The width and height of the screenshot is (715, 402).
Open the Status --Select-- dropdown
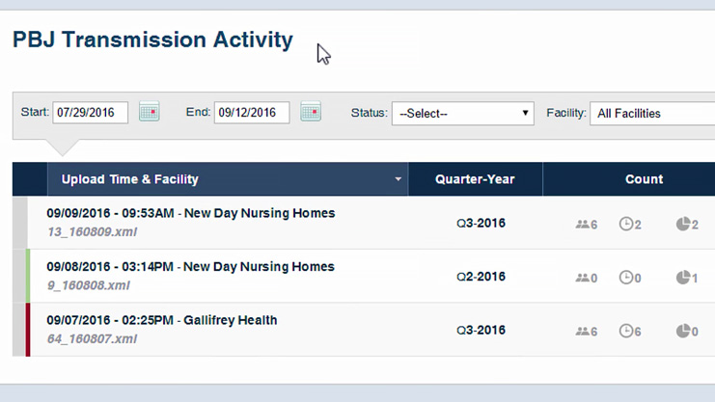click(x=462, y=113)
